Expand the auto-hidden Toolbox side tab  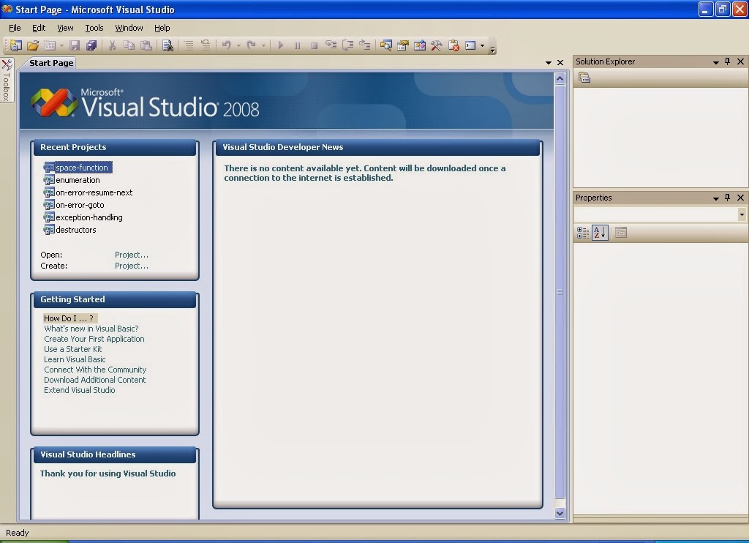pyautogui.click(x=7, y=80)
